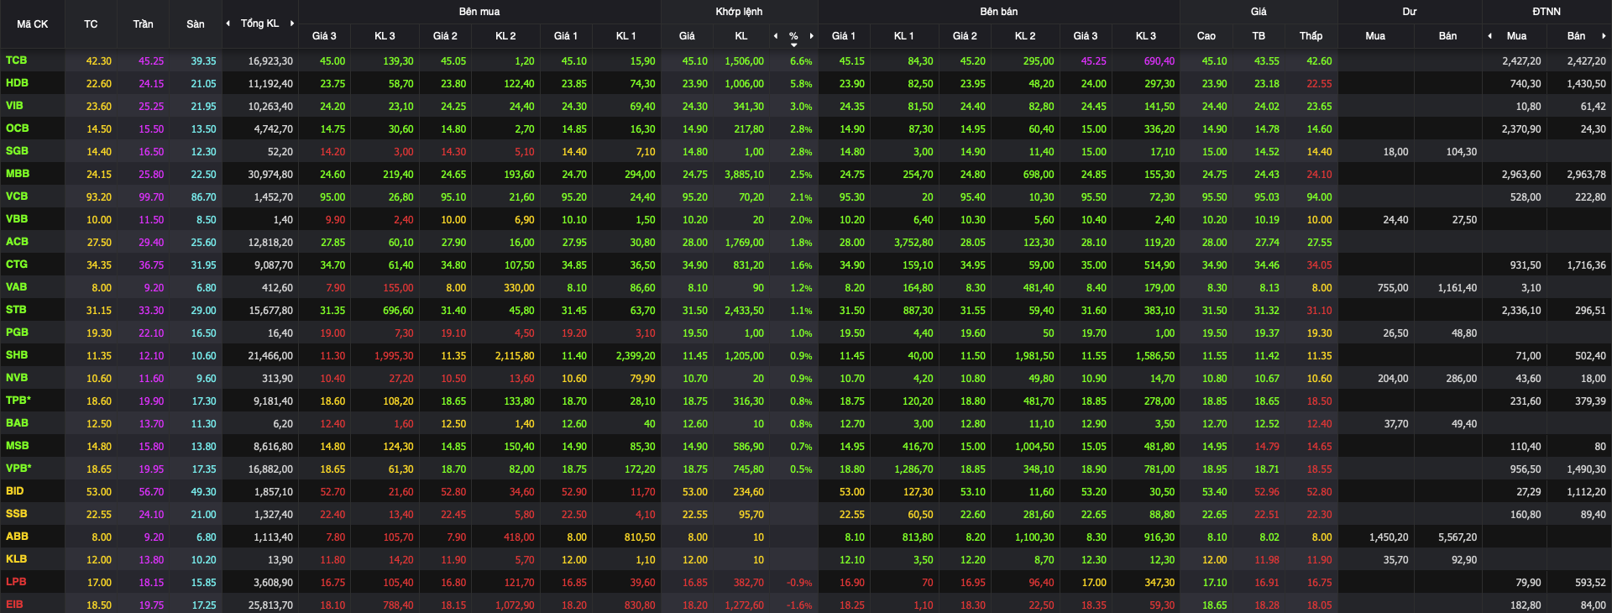Viewport: 1612px width, 613px height.
Task: Click TCB sell volume 690,40
Action: pyautogui.click(x=1159, y=61)
